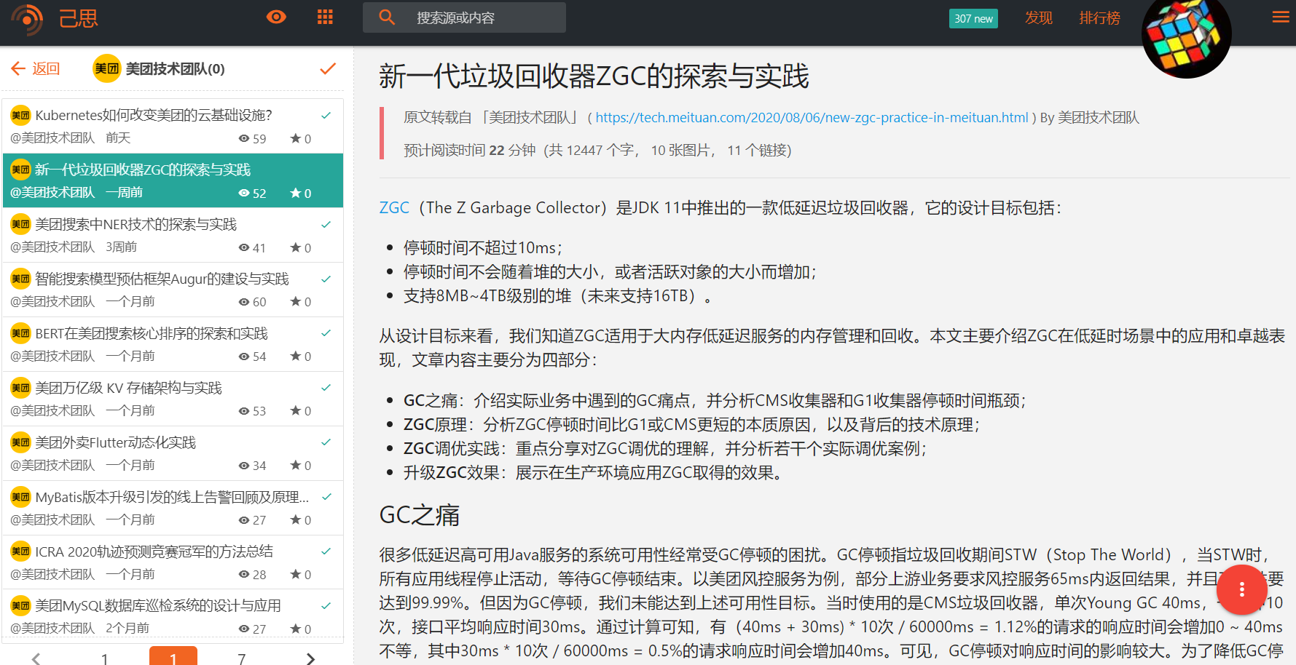Open article 美团MySQL数据库巡检系统的设计与应用

pyautogui.click(x=158, y=605)
